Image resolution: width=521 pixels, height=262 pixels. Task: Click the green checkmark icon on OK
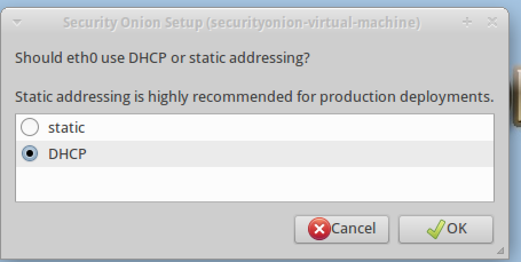point(436,229)
